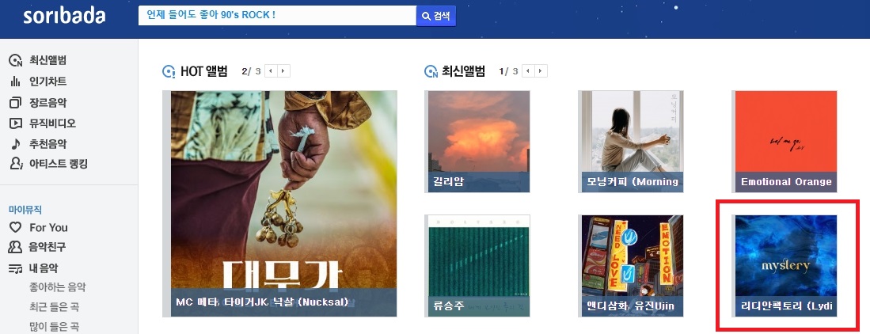The width and height of the screenshot is (870, 334).
Task: Show next 최신앨범 page
Action: coord(541,71)
